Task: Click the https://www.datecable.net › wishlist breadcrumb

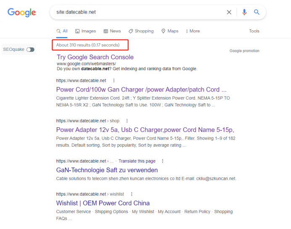Action: tap(90, 194)
